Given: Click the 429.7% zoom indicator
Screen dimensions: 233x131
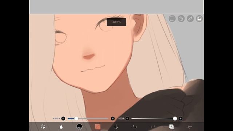Looking at the screenshot, I should tap(116, 22).
